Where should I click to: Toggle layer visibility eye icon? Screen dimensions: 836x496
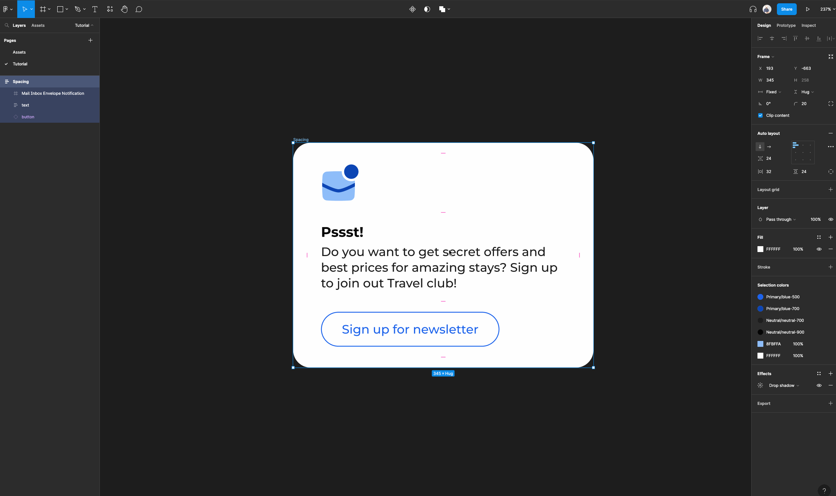tap(831, 219)
